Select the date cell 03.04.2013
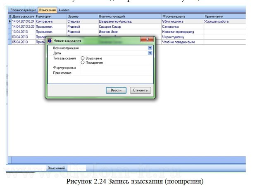The height and width of the screenshot is (190, 264). point(23,37)
